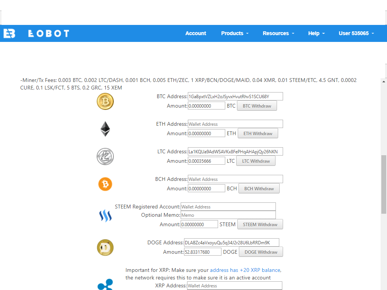Click the scrollbar up arrow

click(x=384, y=82)
